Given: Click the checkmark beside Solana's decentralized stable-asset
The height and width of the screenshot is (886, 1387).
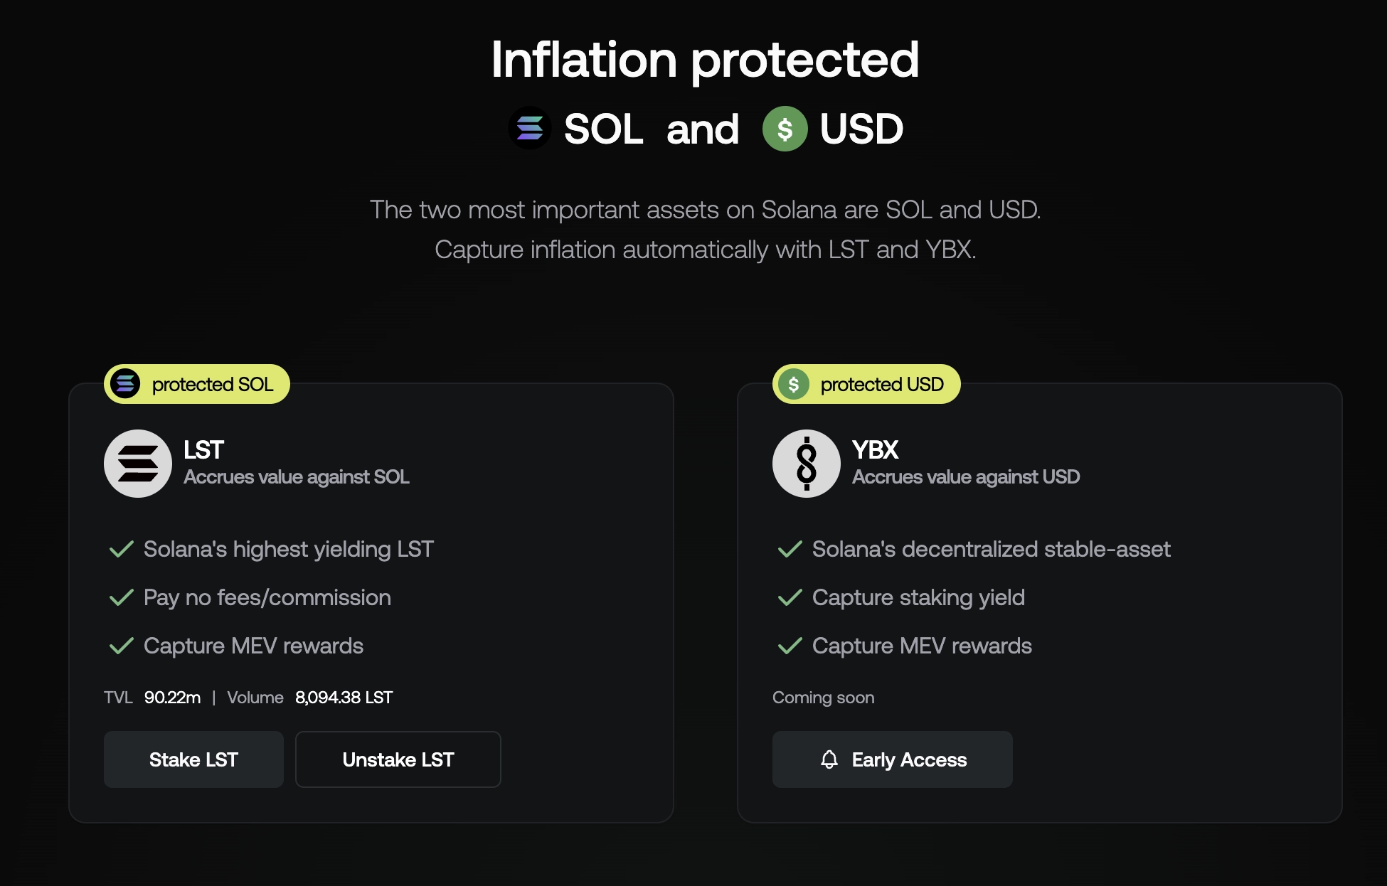Looking at the screenshot, I should [790, 549].
